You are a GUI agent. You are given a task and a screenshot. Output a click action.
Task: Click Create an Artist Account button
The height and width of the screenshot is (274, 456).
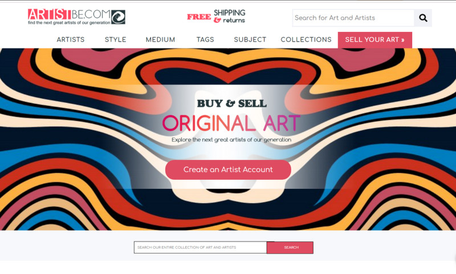pyautogui.click(x=228, y=170)
